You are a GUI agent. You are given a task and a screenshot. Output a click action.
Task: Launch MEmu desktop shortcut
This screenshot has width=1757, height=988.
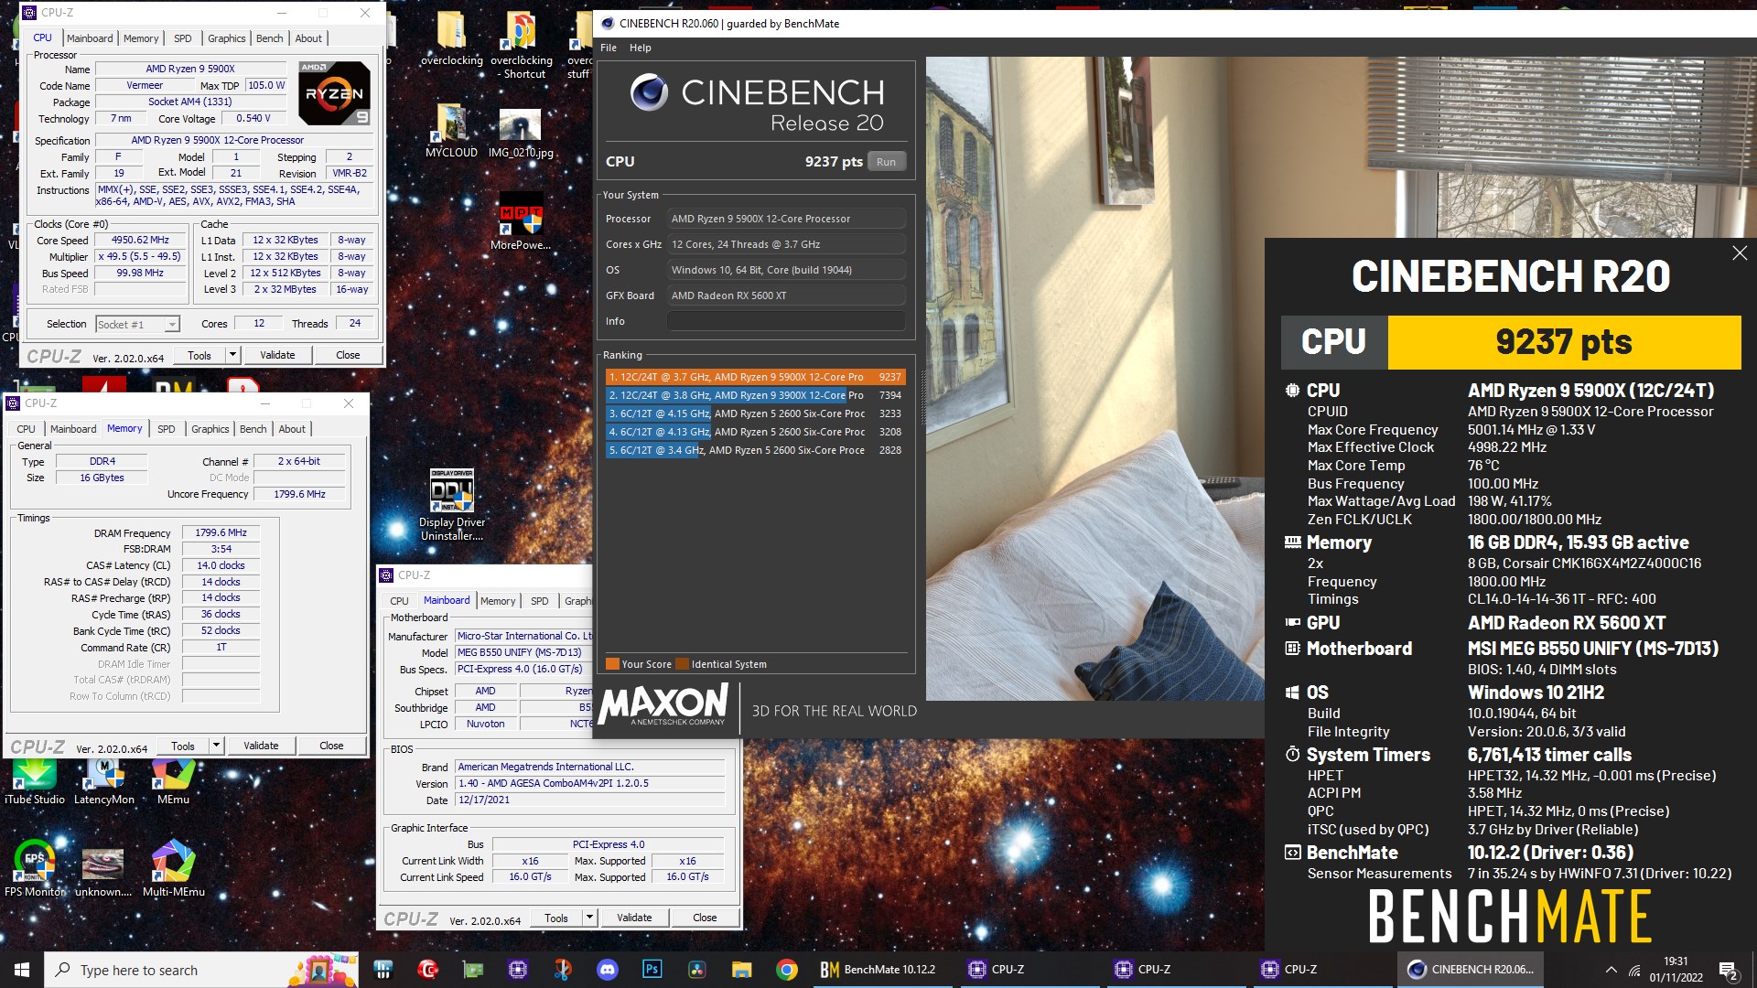click(173, 782)
